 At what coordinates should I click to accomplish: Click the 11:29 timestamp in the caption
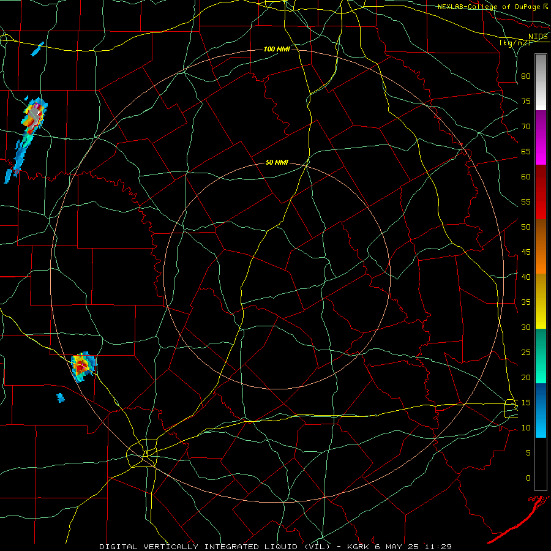[x=438, y=547]
